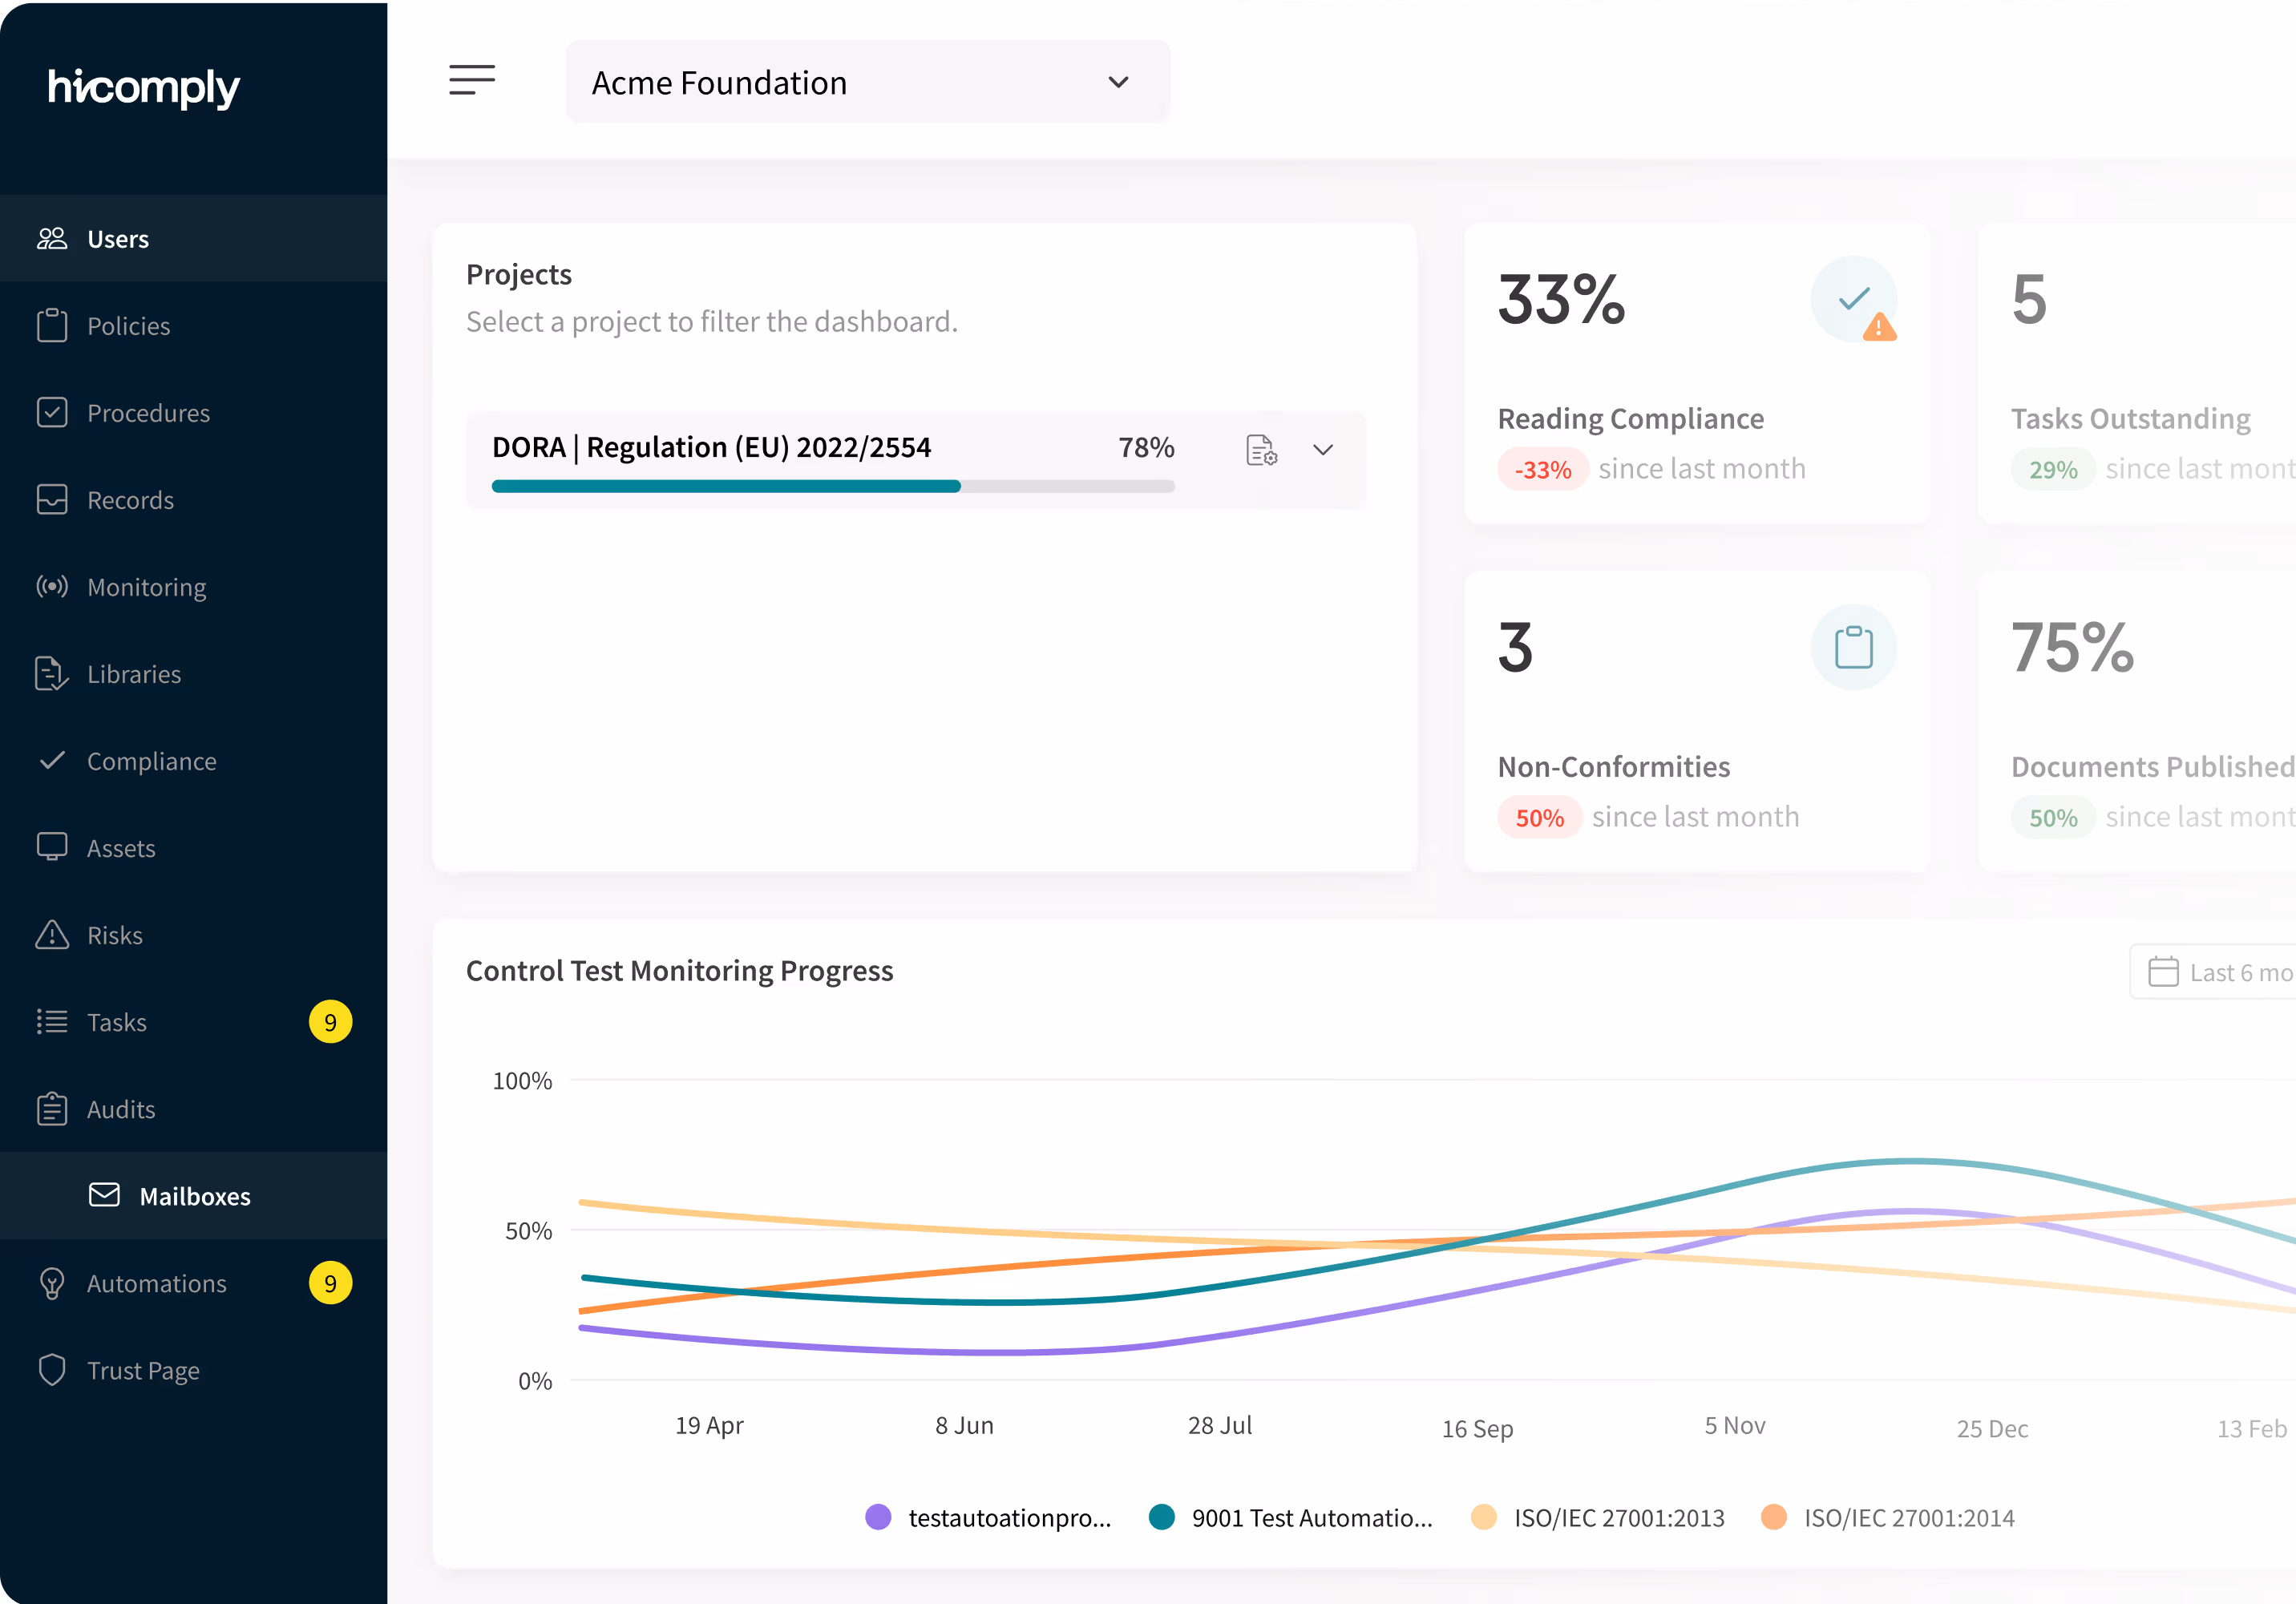Open Automations with notification badge
Screen dimensions: 2296x1604
155,1283
